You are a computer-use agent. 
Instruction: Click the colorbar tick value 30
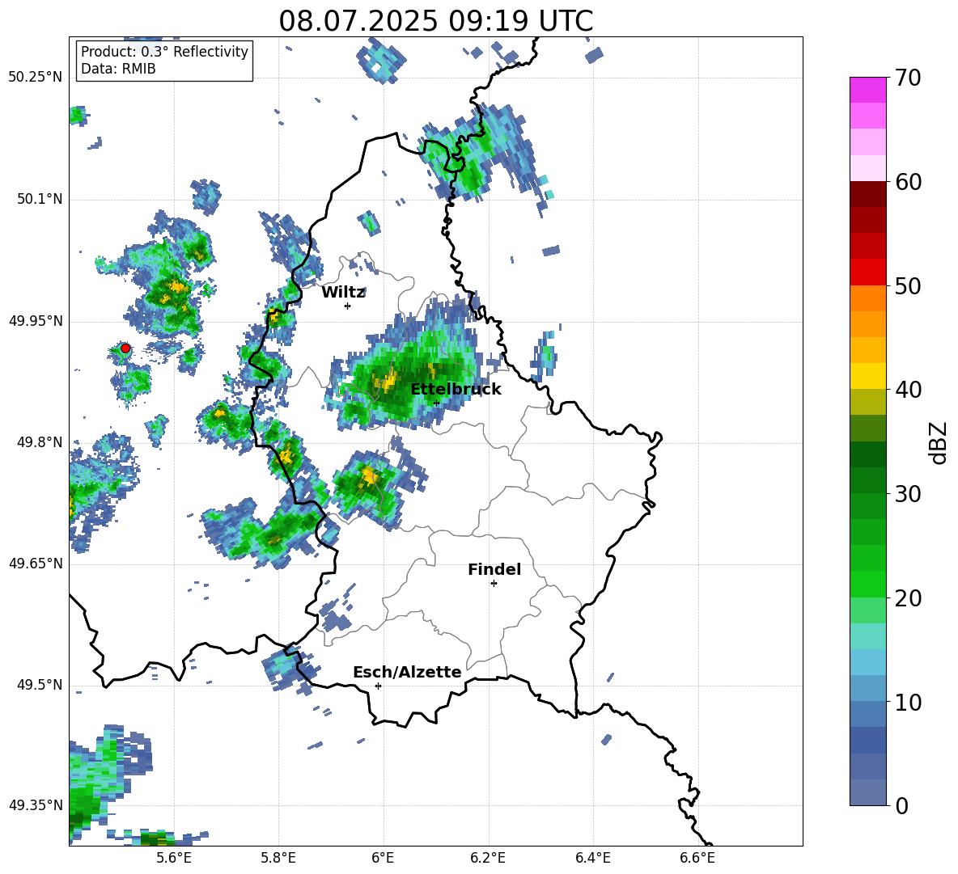(x=907, y=494)
